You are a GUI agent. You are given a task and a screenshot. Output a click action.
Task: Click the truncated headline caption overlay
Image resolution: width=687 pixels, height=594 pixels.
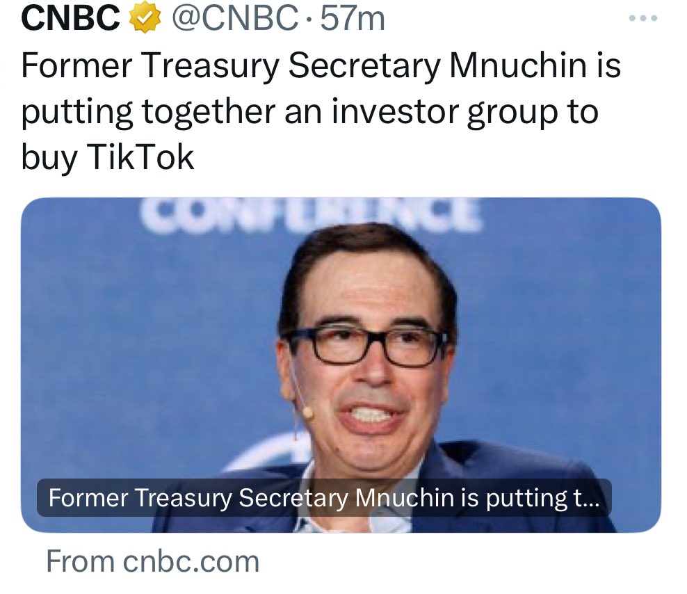click(323, 498)
